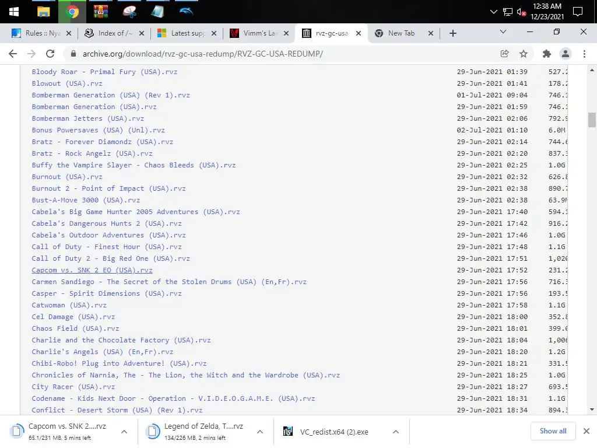Image resolution: width=597 pixels, height=448 pixels.
Task: Download Charlie's Angels (USA) (En,Fr).rvz
Action: coord(103,352)
